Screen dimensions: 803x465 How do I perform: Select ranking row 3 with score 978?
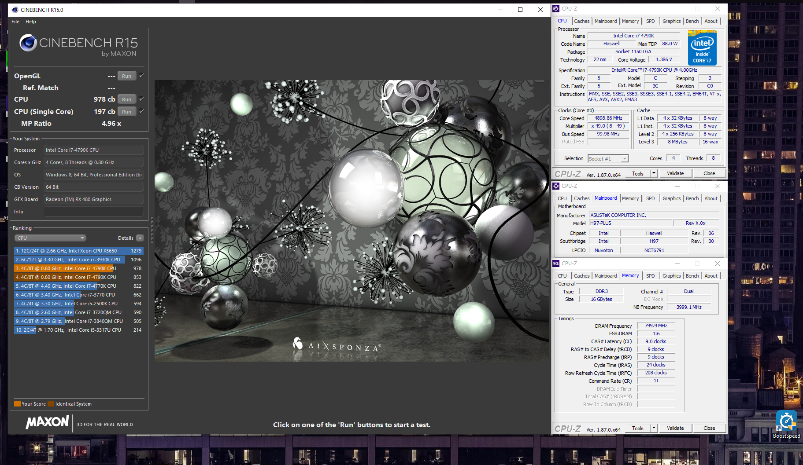(79, 268)
